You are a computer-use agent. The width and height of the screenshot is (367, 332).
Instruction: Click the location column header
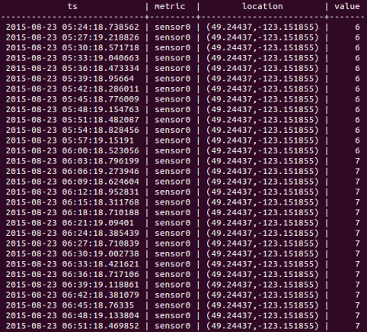pyautogui.click(x=263, y=6)
